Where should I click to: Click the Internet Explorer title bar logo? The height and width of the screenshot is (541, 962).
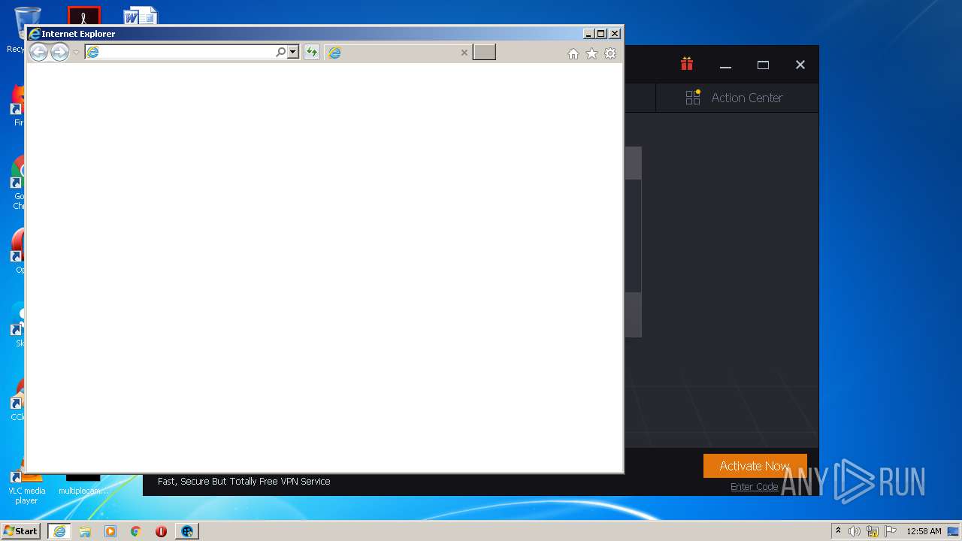(x=34, y=34)
